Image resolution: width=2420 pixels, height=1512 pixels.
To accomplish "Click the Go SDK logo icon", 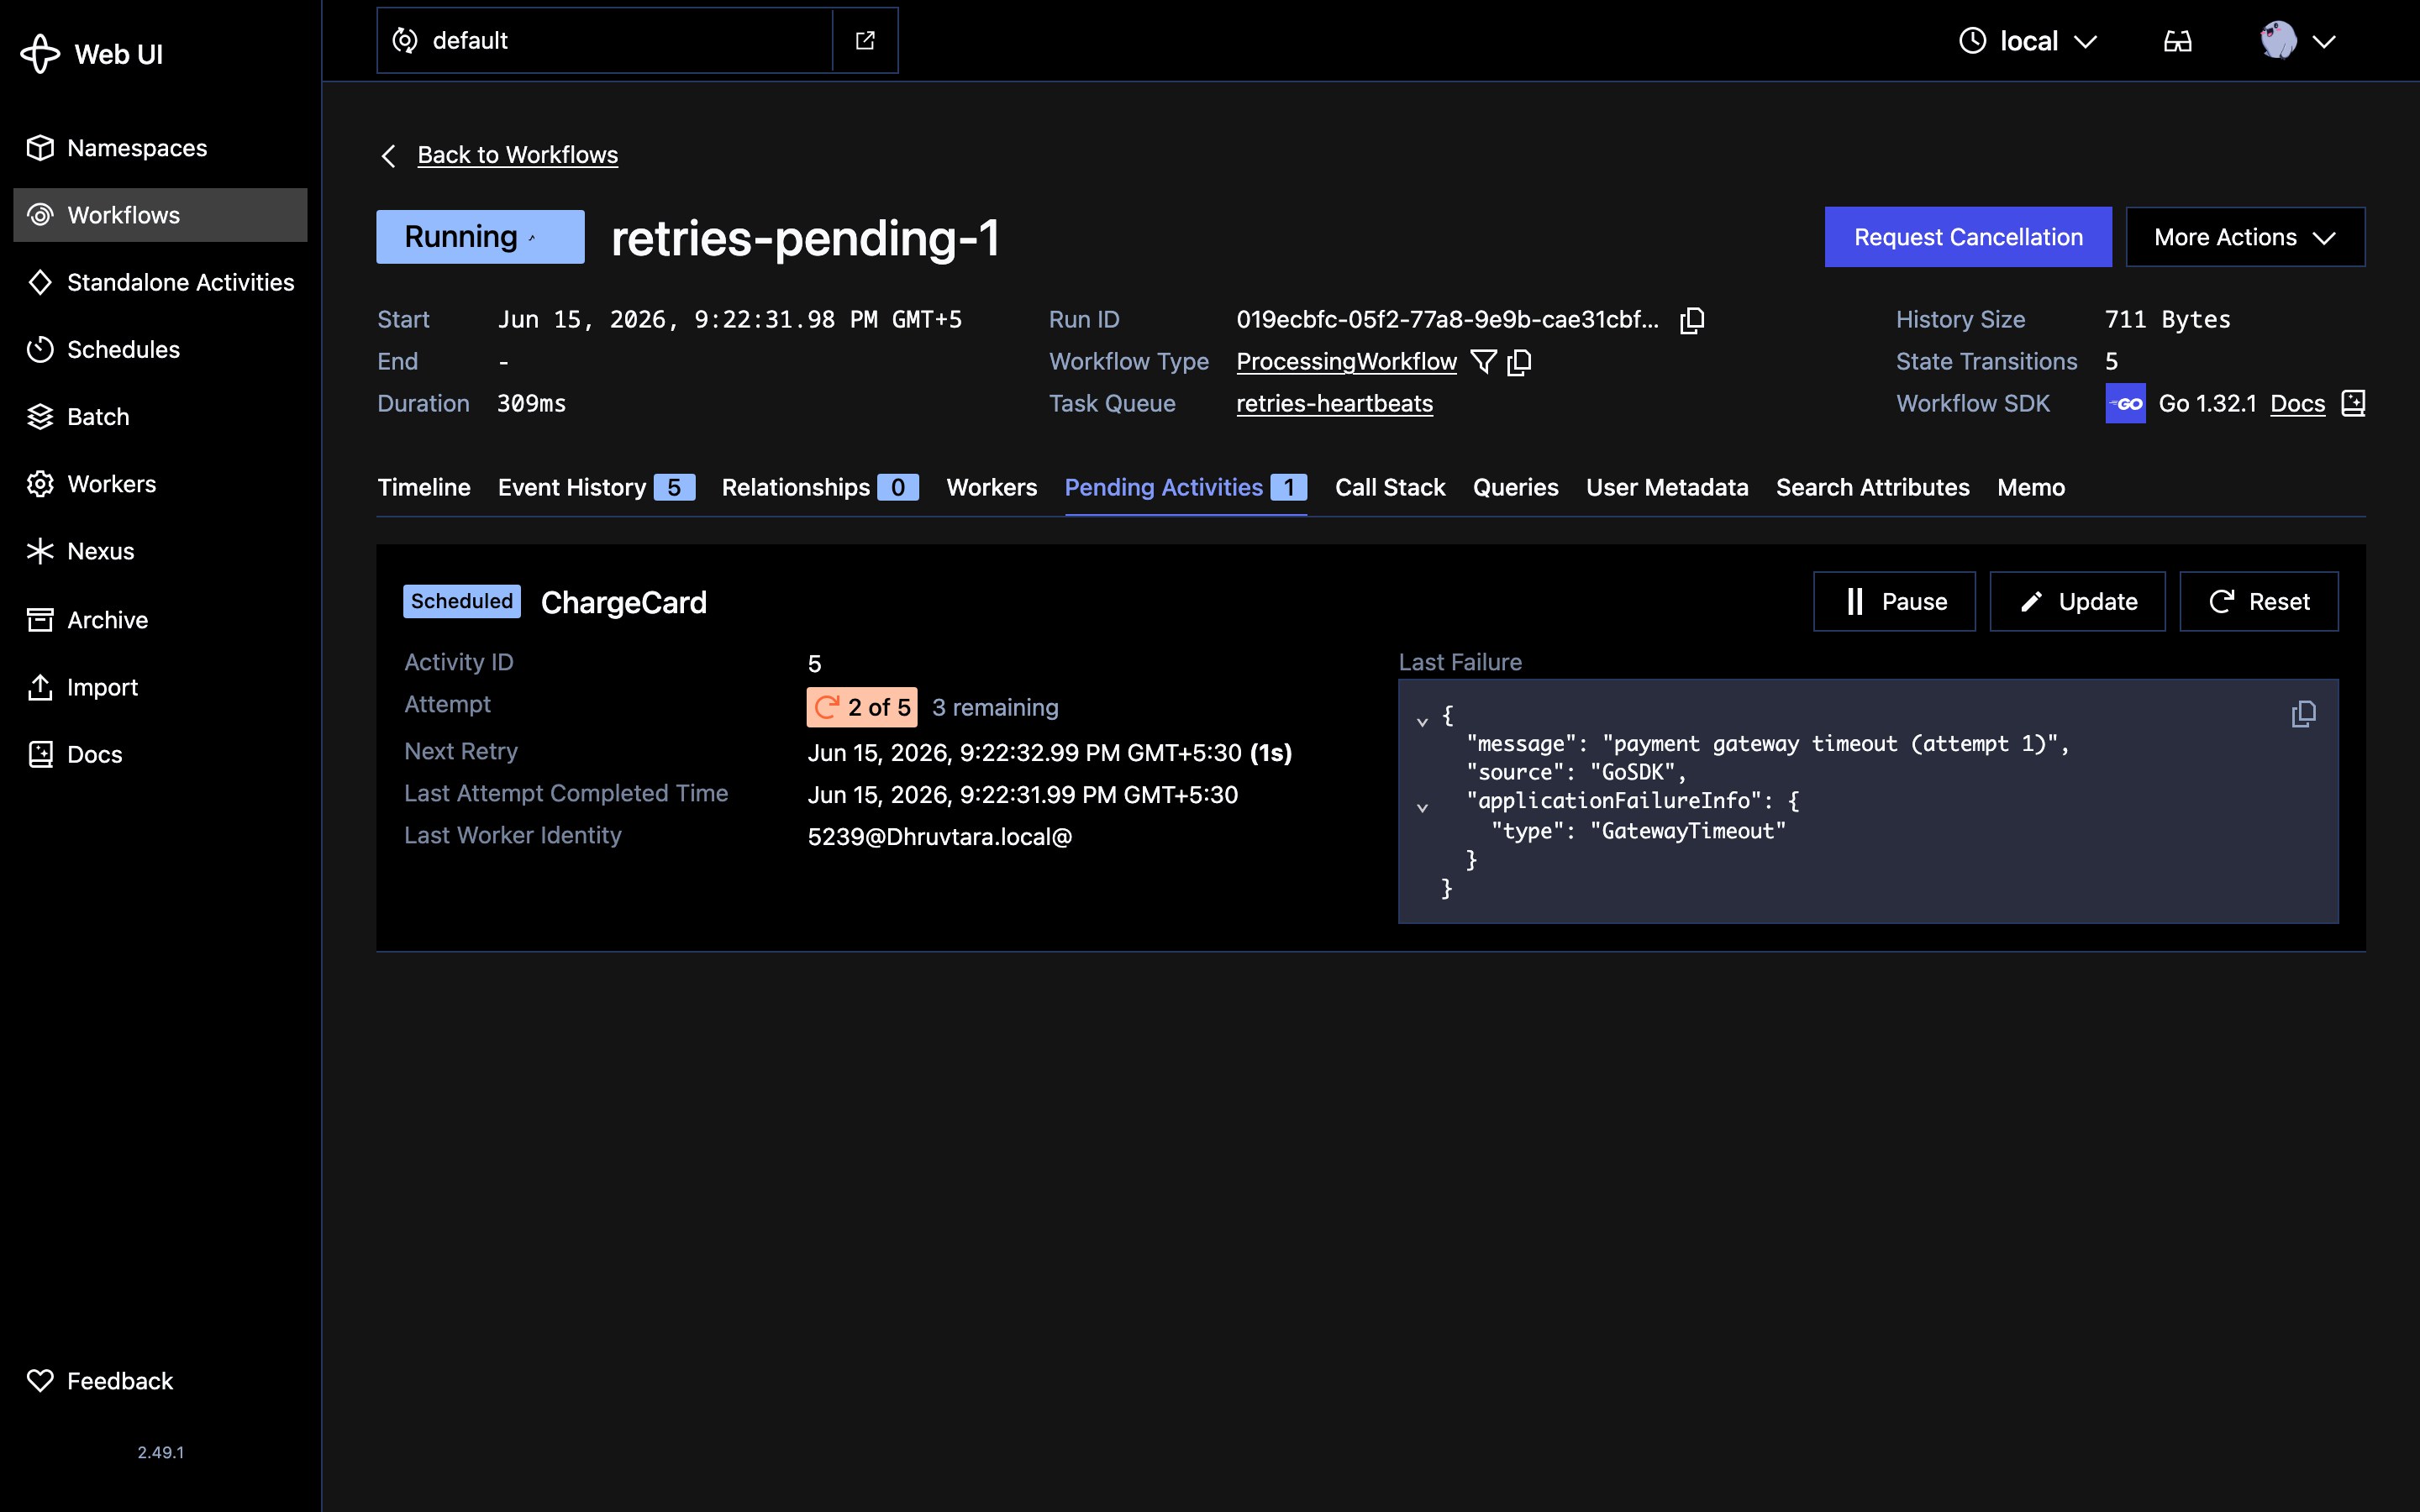I will coord(2125,404).
